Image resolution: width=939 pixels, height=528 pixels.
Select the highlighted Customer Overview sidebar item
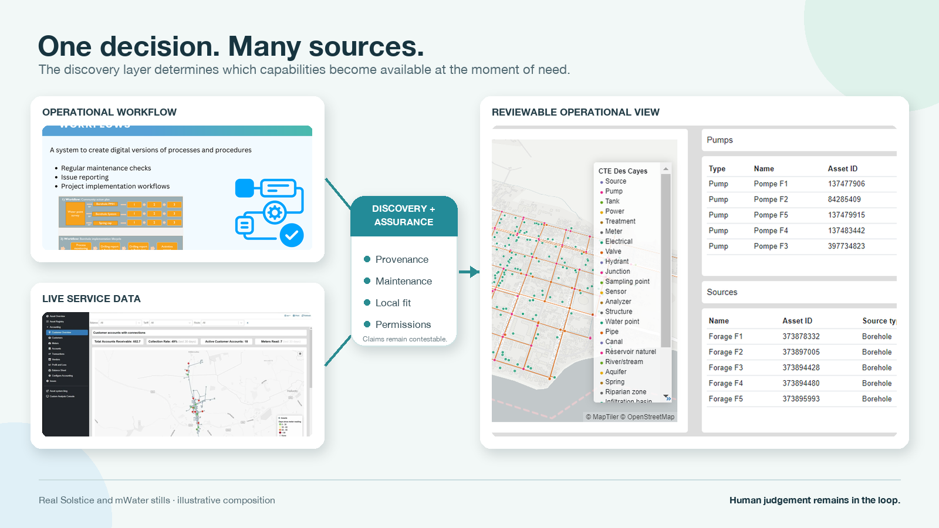[67, 333]
